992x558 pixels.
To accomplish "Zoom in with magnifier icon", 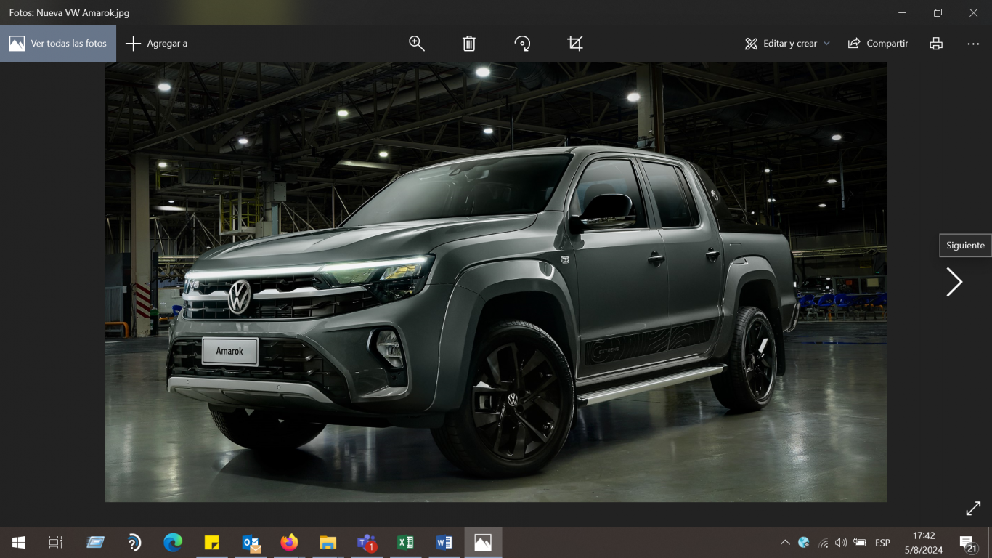I will click(417, 44).
